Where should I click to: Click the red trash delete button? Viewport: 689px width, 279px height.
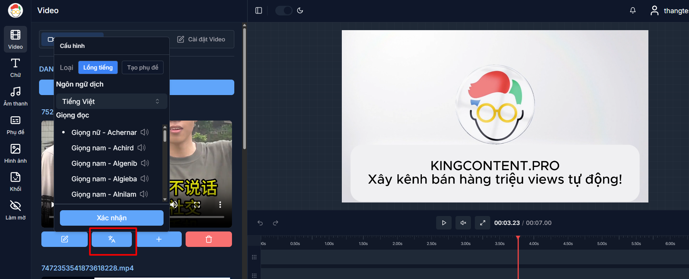[209, 239]
